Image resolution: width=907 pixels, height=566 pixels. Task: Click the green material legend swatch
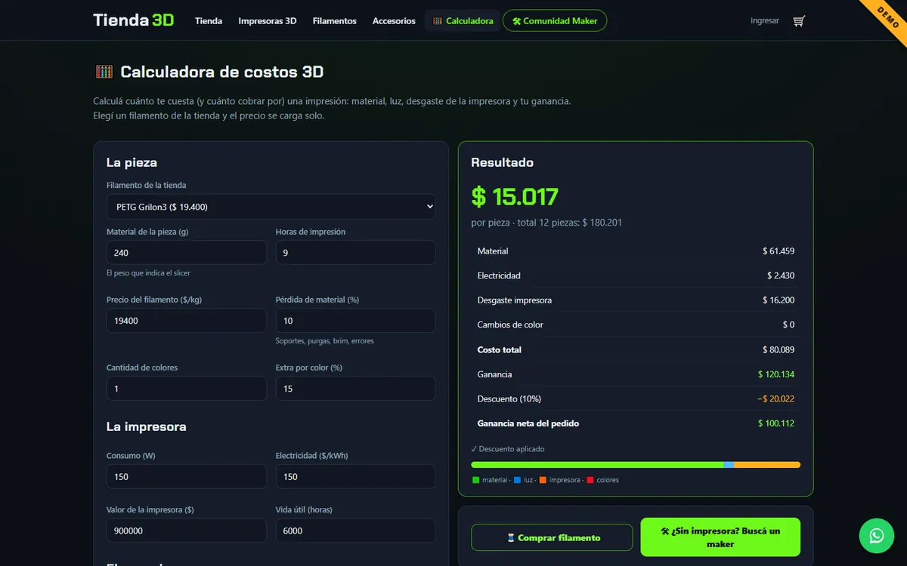coord(475,480)
